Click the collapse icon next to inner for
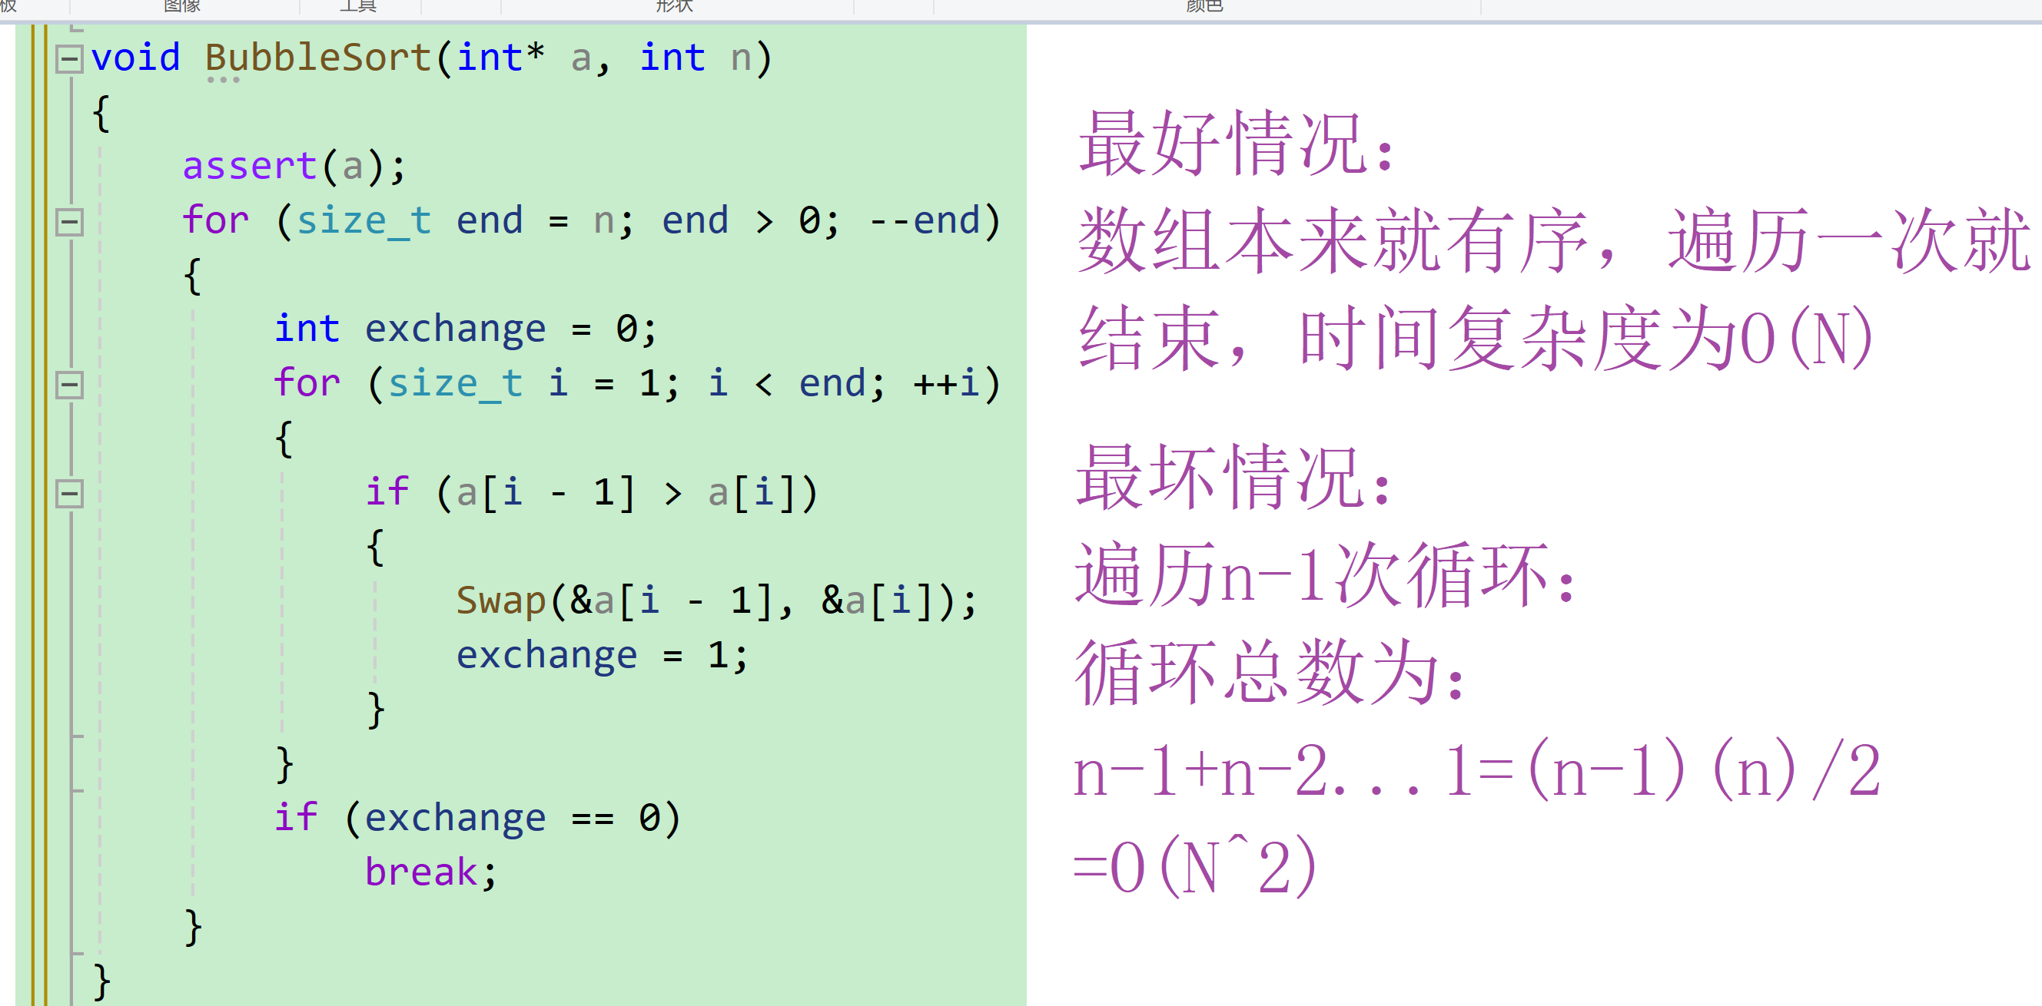The image size is (2042, 1006). pyautogui.click(x=71, y=384)
